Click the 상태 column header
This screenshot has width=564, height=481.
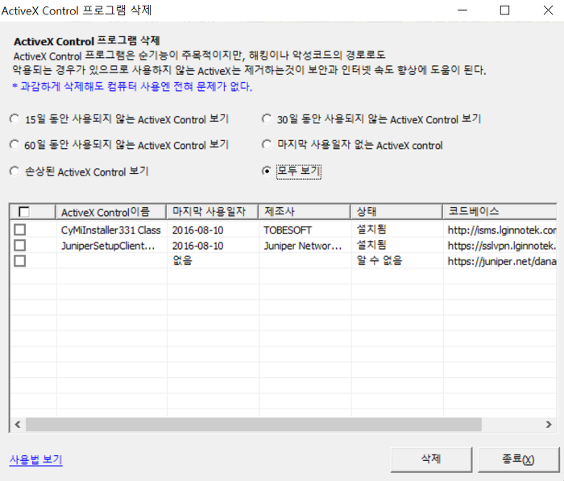pos(396,212)
